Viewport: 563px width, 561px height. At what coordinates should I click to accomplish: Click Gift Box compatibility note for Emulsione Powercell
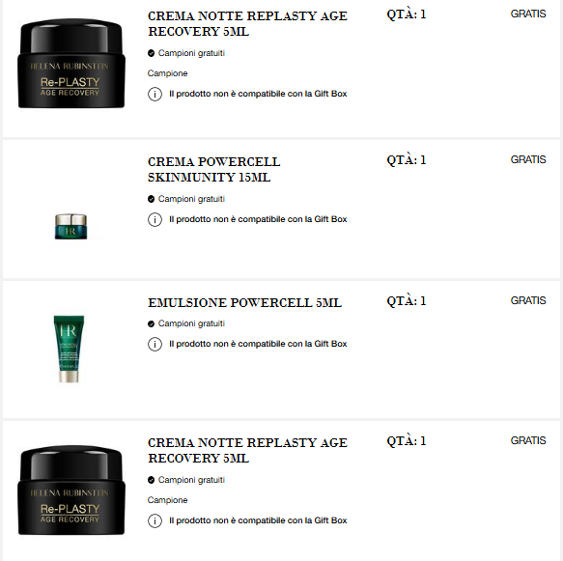click(x=258, y=344)
